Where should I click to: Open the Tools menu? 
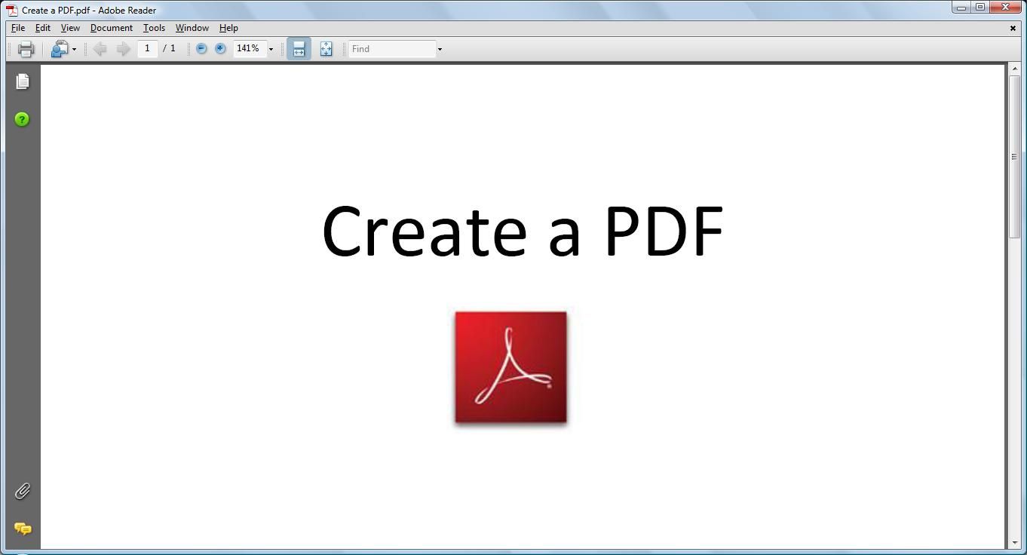(x=154, y=28)
